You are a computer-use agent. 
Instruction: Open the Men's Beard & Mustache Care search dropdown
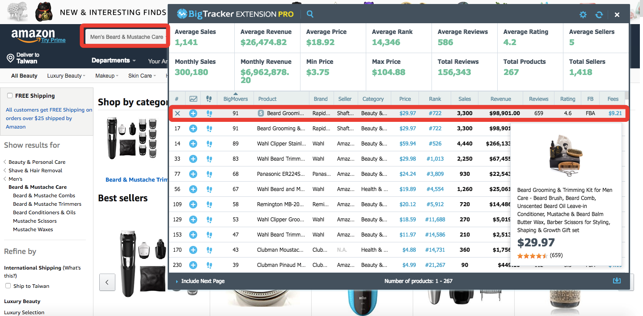127,37
